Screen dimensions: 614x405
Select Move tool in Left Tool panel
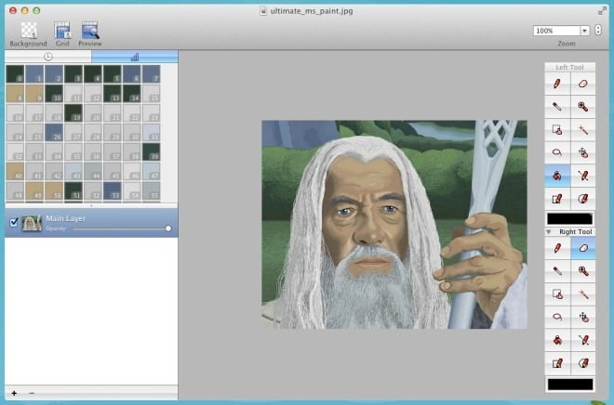[x=582, y=152]
